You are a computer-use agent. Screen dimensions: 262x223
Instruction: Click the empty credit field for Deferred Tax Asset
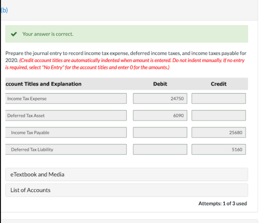click(218, 115)
